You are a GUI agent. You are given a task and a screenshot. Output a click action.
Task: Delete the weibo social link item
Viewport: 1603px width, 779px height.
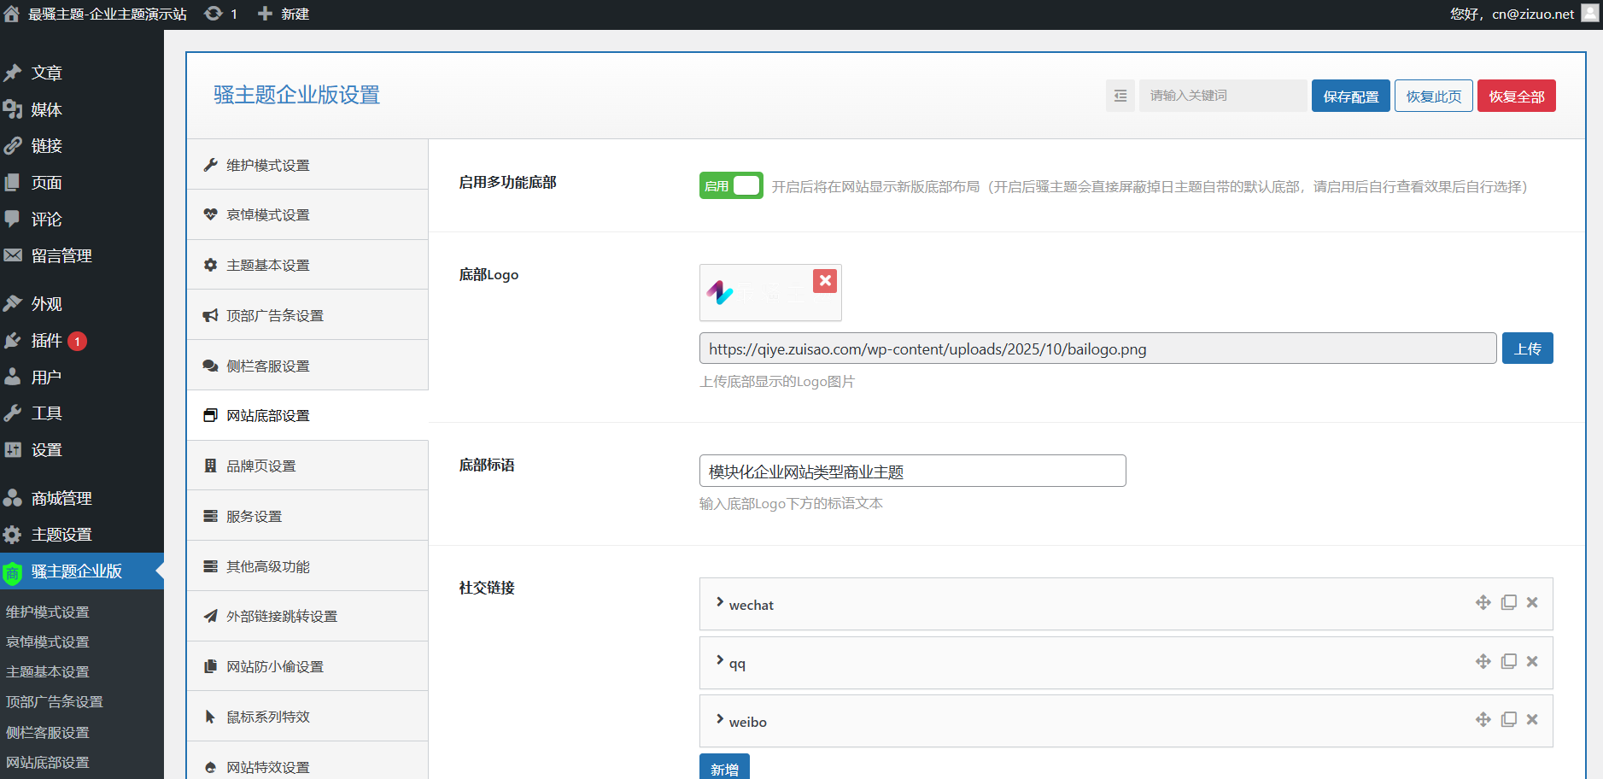tap(1532, 720)
